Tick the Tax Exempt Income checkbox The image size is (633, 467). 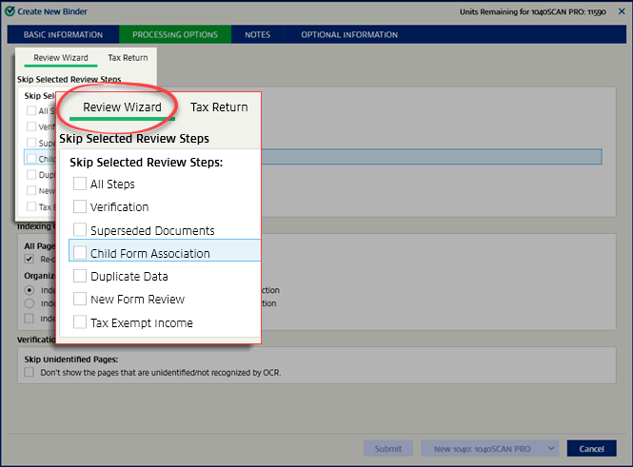[x=80, y=322]
